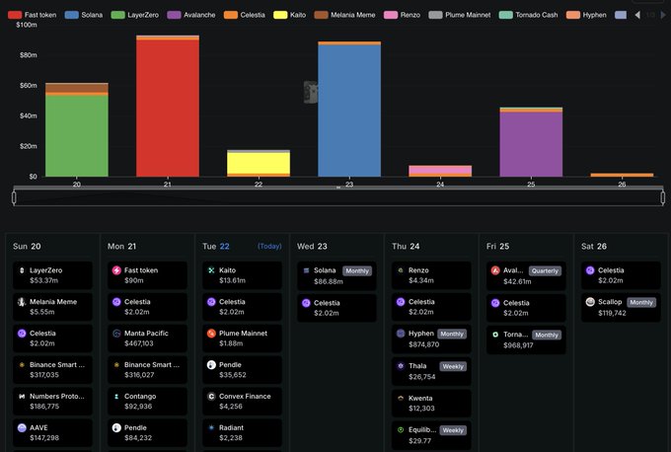Open Celestia card under Wed 23
Image resolution: width=671 pixels, height=452 pixels.
point(336,308)
